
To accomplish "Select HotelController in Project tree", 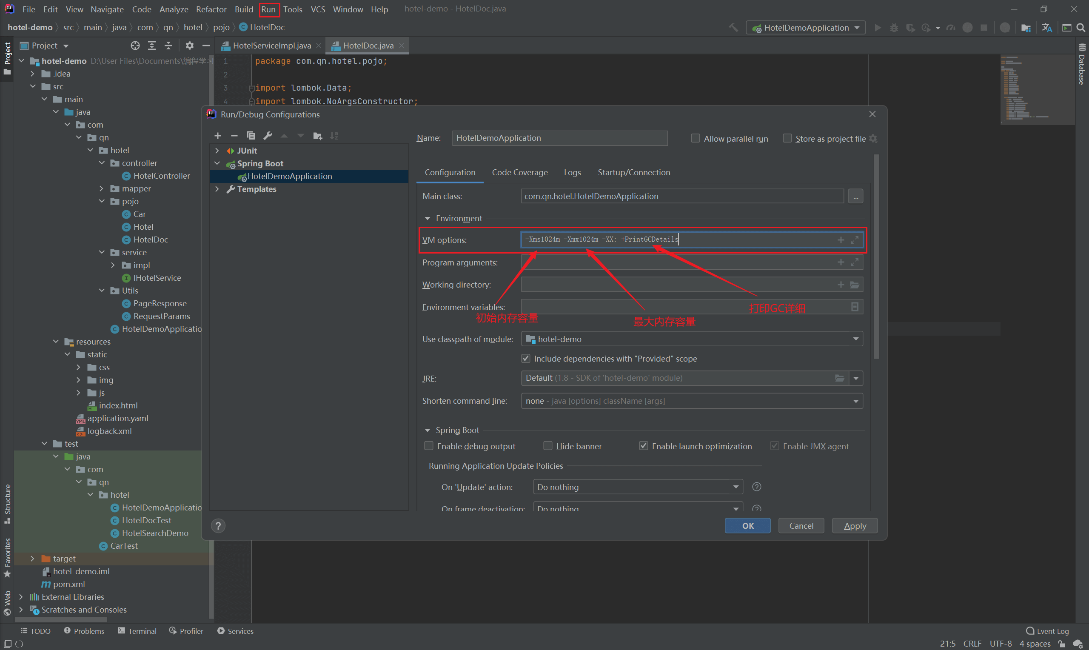I will (x=161, y=176).
